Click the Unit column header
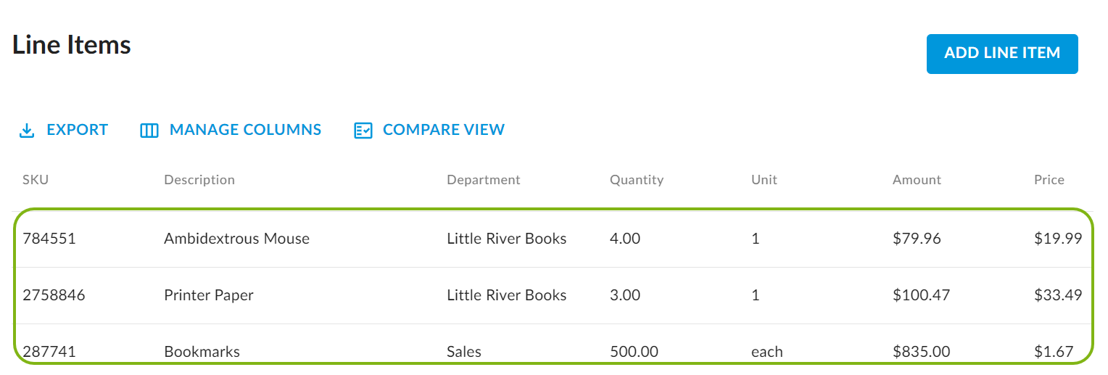This screenshot has height=375, width=1108. [764, 180]
